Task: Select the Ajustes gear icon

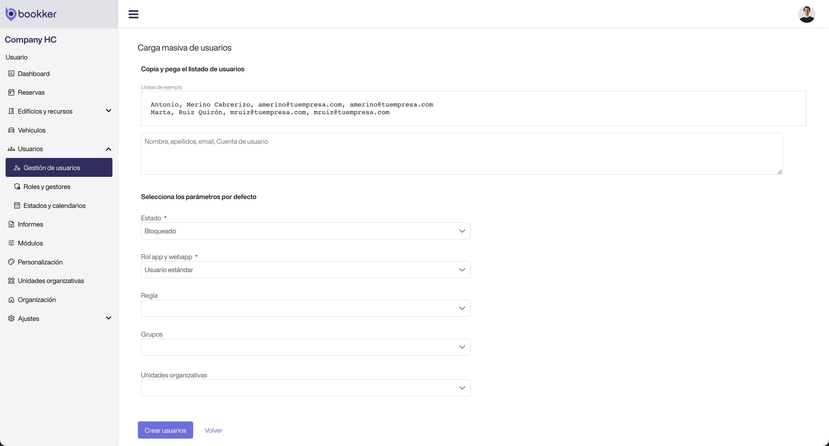Action: tap(12, 318)
